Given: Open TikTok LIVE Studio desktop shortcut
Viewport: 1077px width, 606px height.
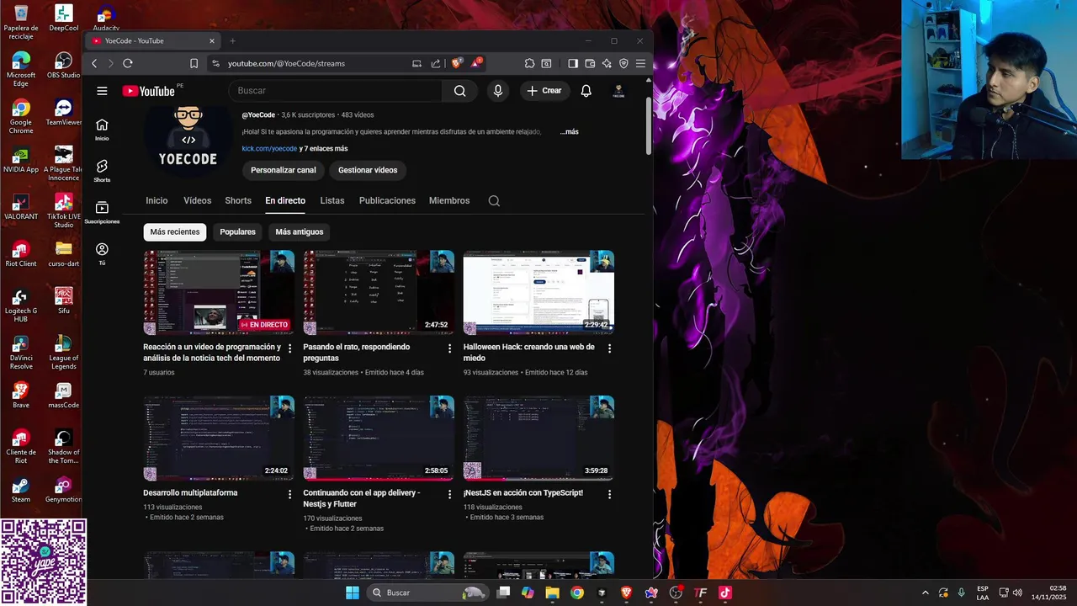Looking at the screenshot, I should point(64,210).
